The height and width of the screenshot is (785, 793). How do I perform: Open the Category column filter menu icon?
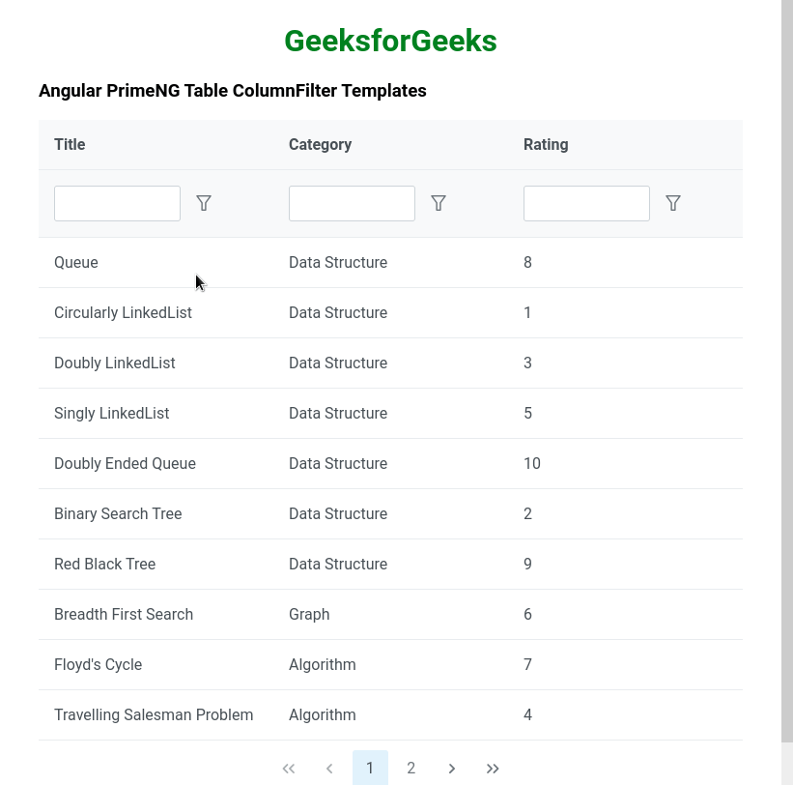pos(439,203)
